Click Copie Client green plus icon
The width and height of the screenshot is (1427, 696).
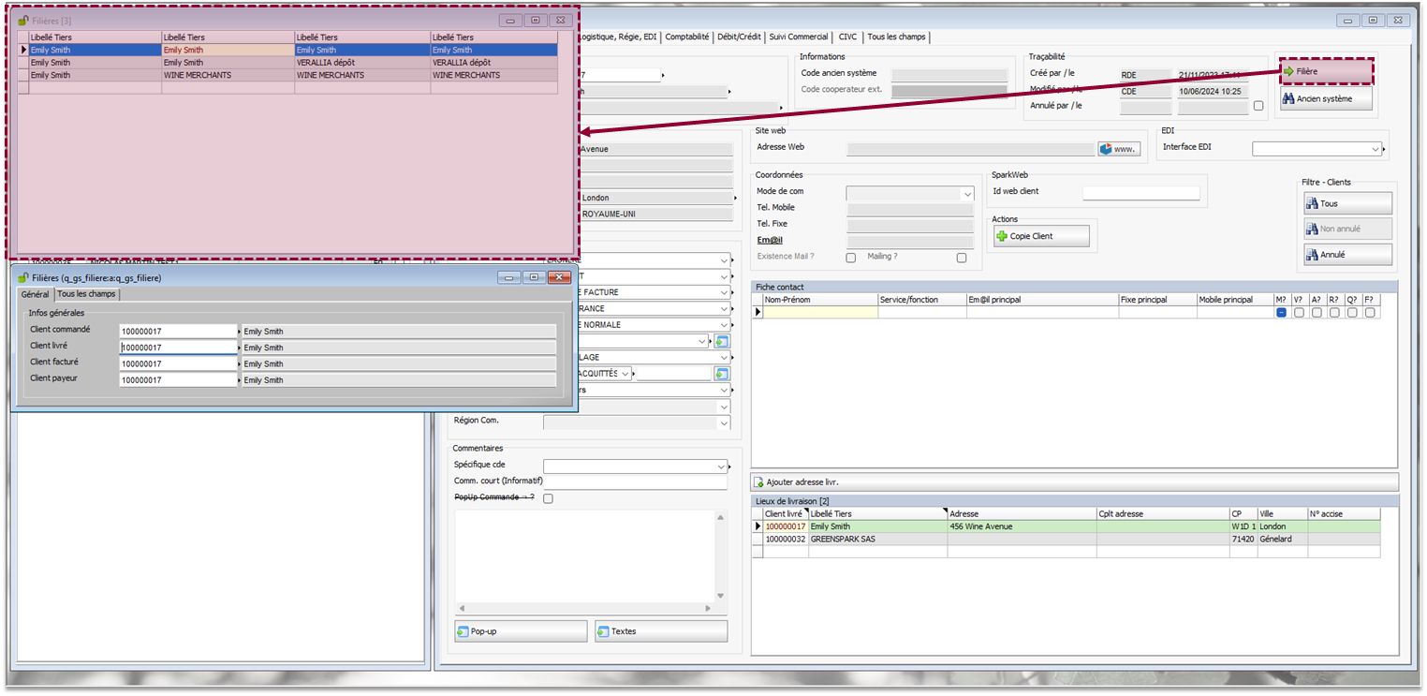(1041, 236)
